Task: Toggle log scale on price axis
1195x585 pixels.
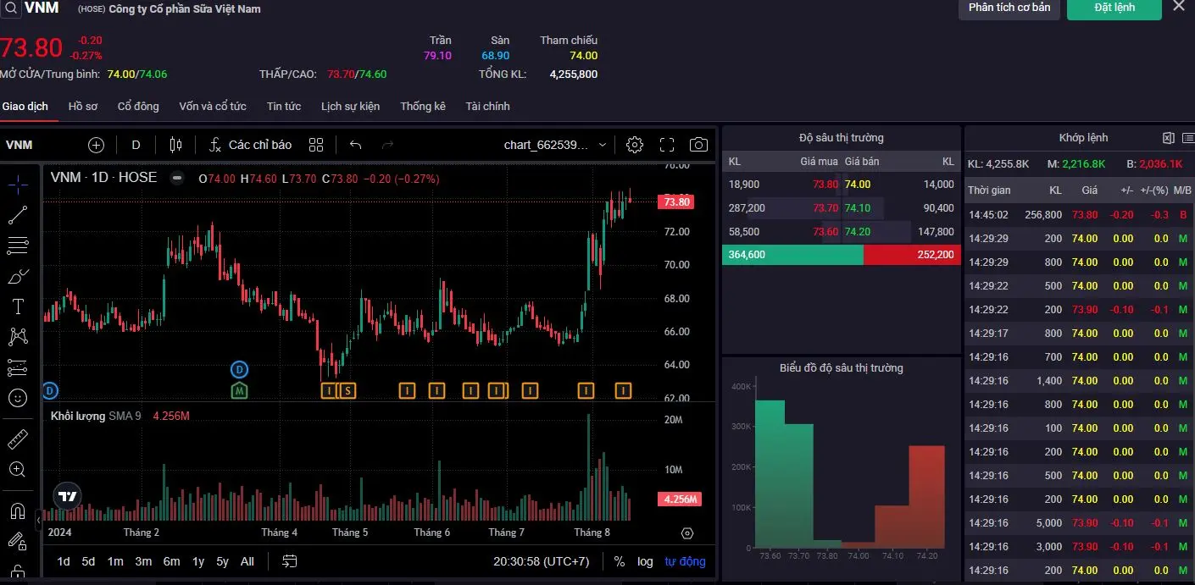Action: (x=646, y=561)
